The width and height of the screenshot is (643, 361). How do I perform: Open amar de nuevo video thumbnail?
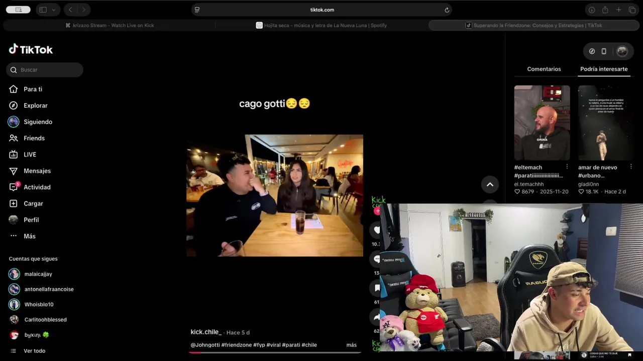coord(606,123)
